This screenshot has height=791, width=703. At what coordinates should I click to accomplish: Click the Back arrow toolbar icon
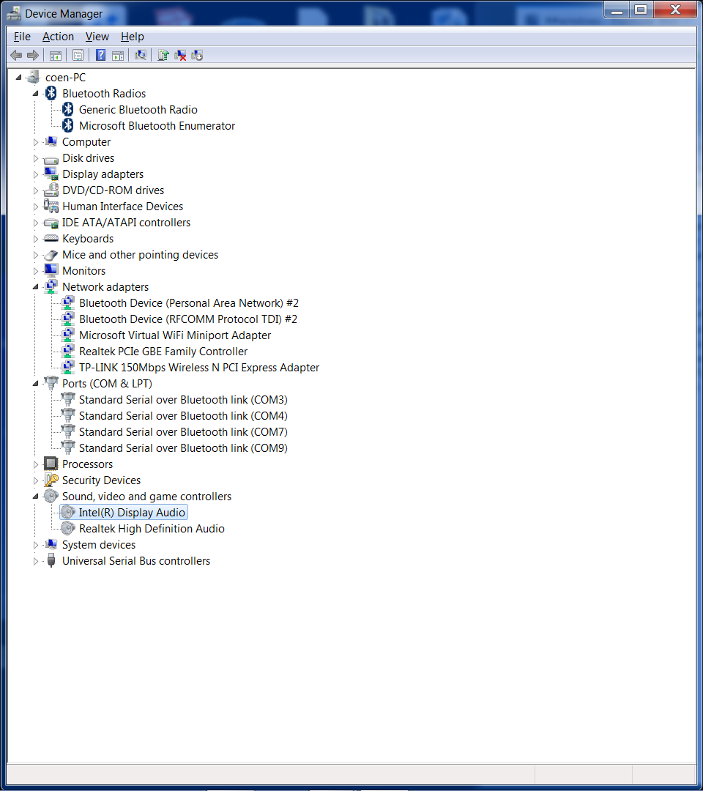coord(16,56)
